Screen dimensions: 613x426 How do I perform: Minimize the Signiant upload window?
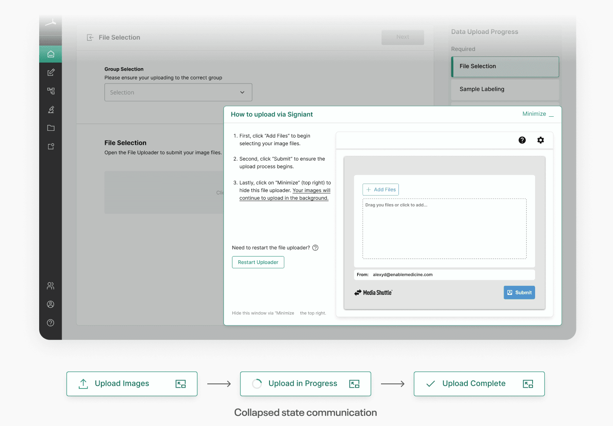(538, 114)
